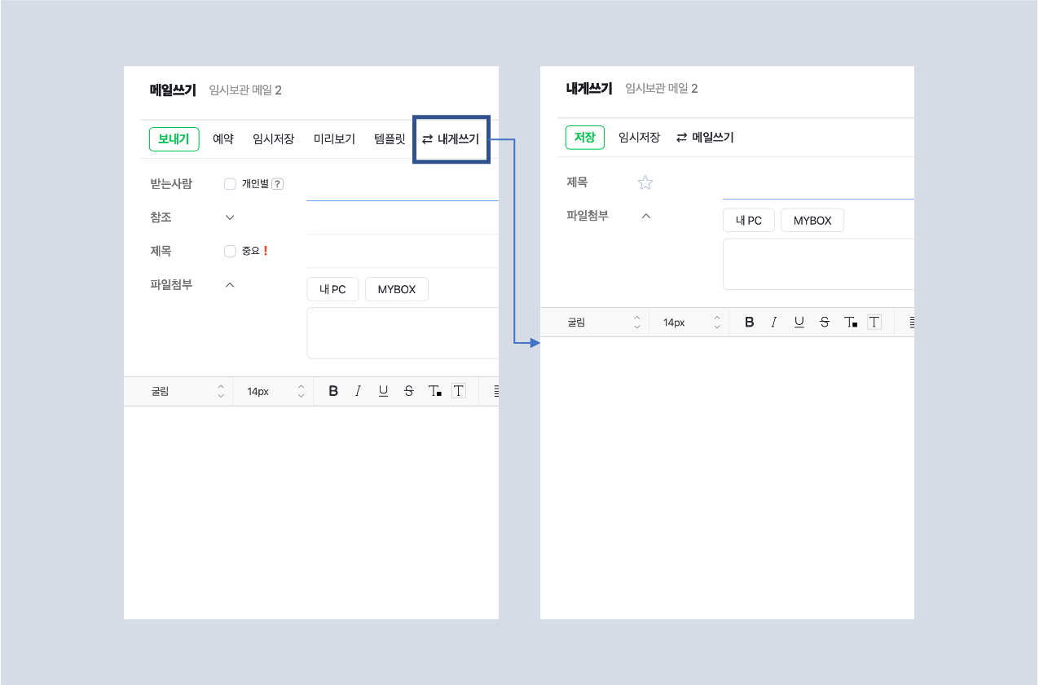Click 임시보관 메일 2 link in 메일쓰기 panel

[x=245, y=90]
